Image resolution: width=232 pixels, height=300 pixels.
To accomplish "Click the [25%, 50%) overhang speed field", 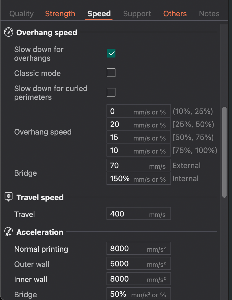I will pos(138,124).
